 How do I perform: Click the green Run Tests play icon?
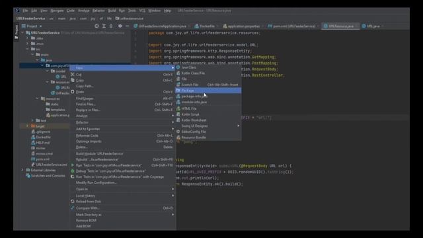click(73, 165)
